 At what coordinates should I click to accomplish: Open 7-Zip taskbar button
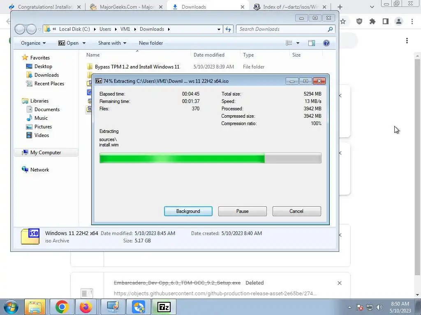[164, 307]
